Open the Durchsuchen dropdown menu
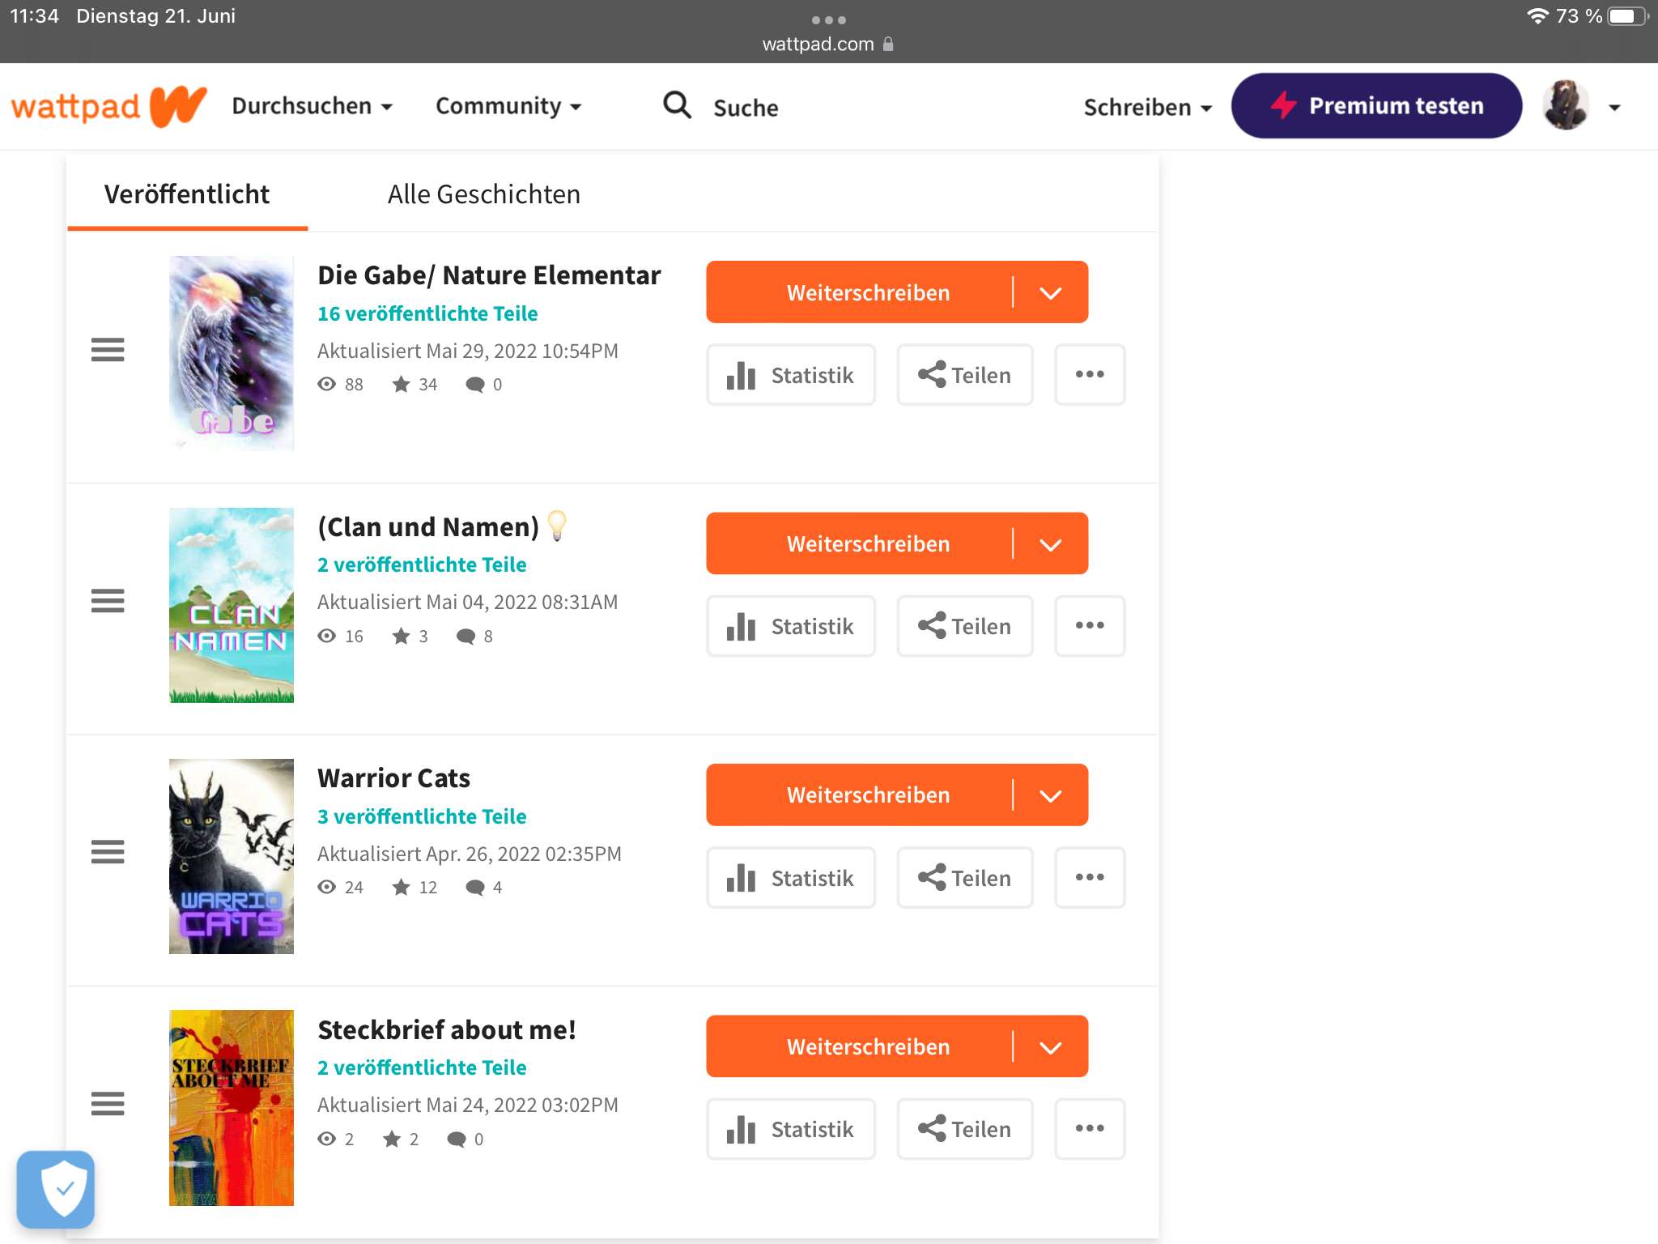Image resolution: width=1658 pixels, height=1244 pixels. point(312,106)
